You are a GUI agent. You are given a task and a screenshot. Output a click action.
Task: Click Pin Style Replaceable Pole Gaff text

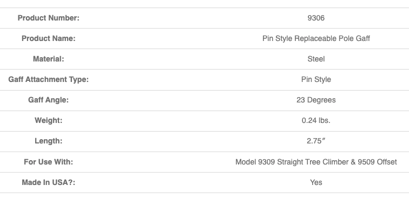coord(316,38)
